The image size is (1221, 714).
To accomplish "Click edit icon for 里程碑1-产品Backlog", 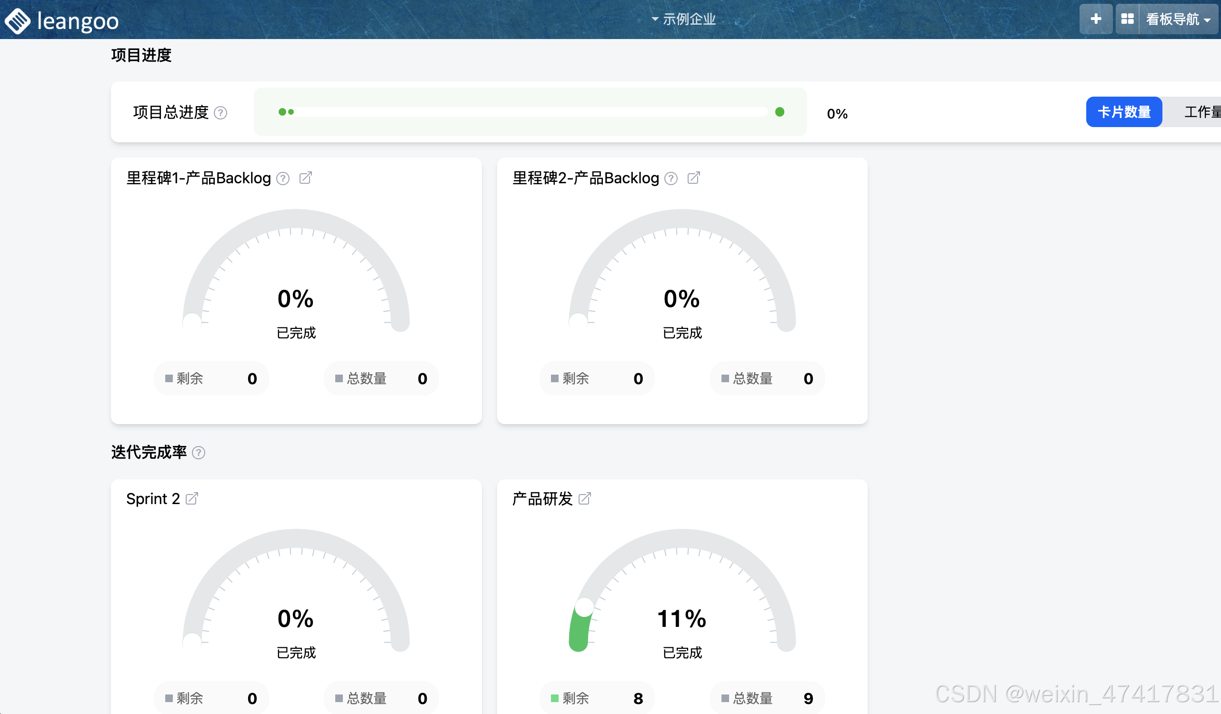I will [305, 178].
